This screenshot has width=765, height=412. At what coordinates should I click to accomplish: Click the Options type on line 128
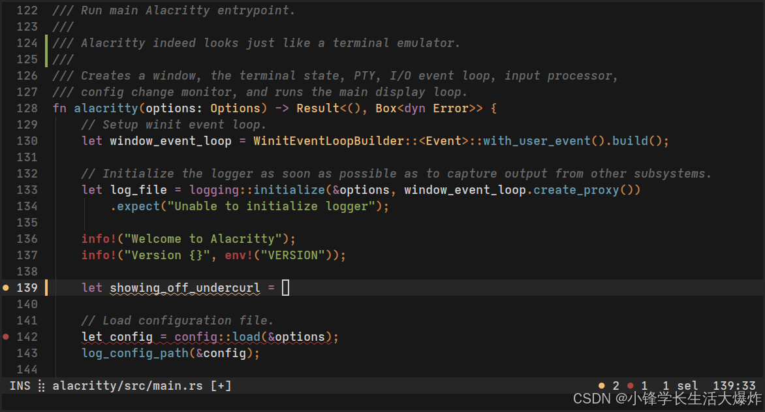236,108
